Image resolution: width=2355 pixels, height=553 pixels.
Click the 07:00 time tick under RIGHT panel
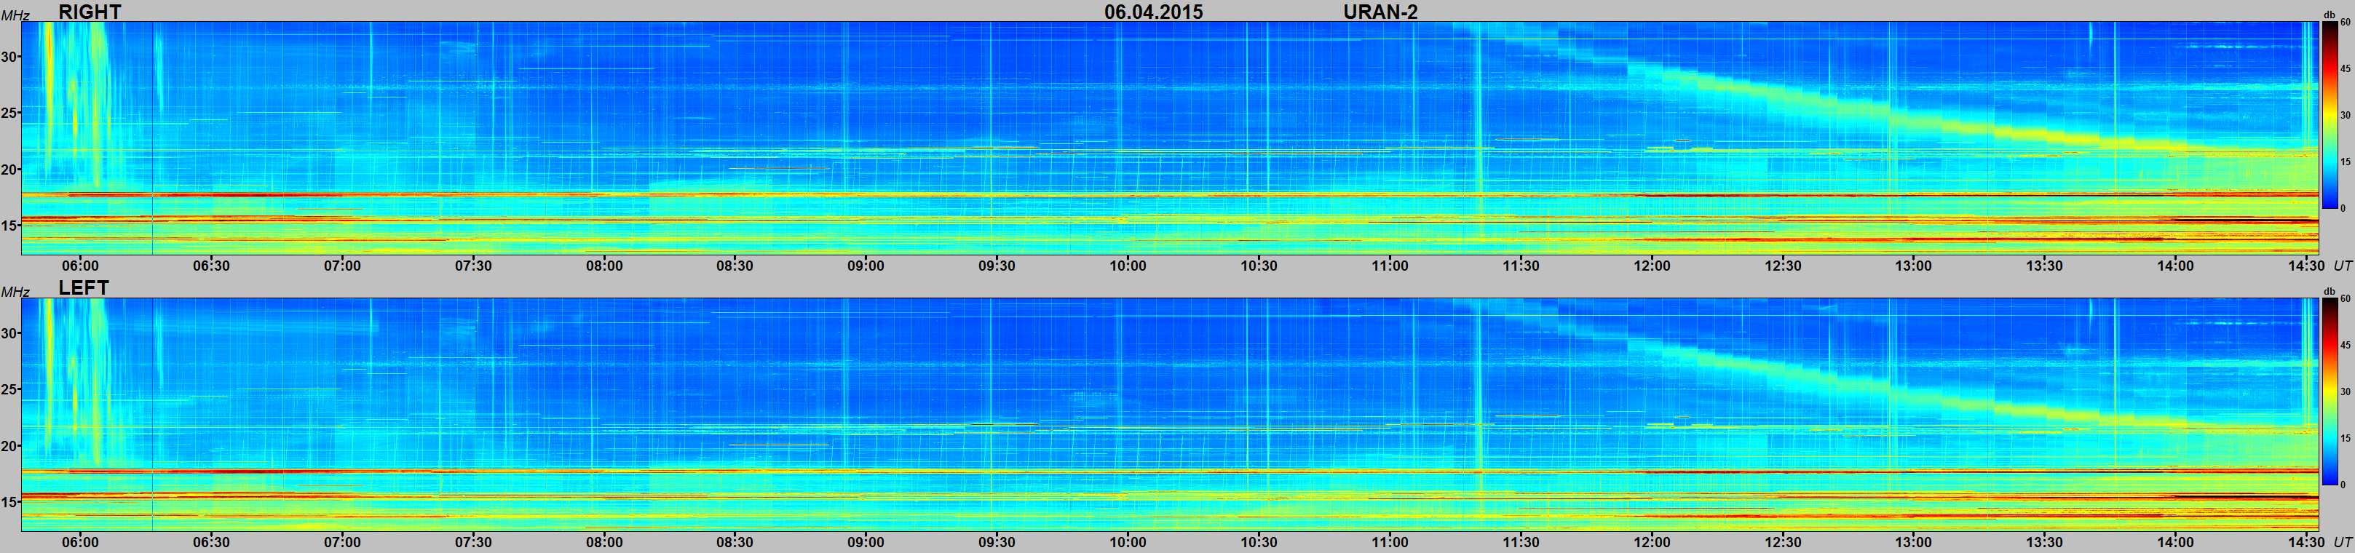point(342,266)
